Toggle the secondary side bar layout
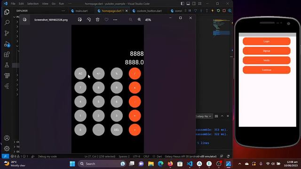Image resolution: width=301 pixels, height=169 pixels. [x=194, y=3]
